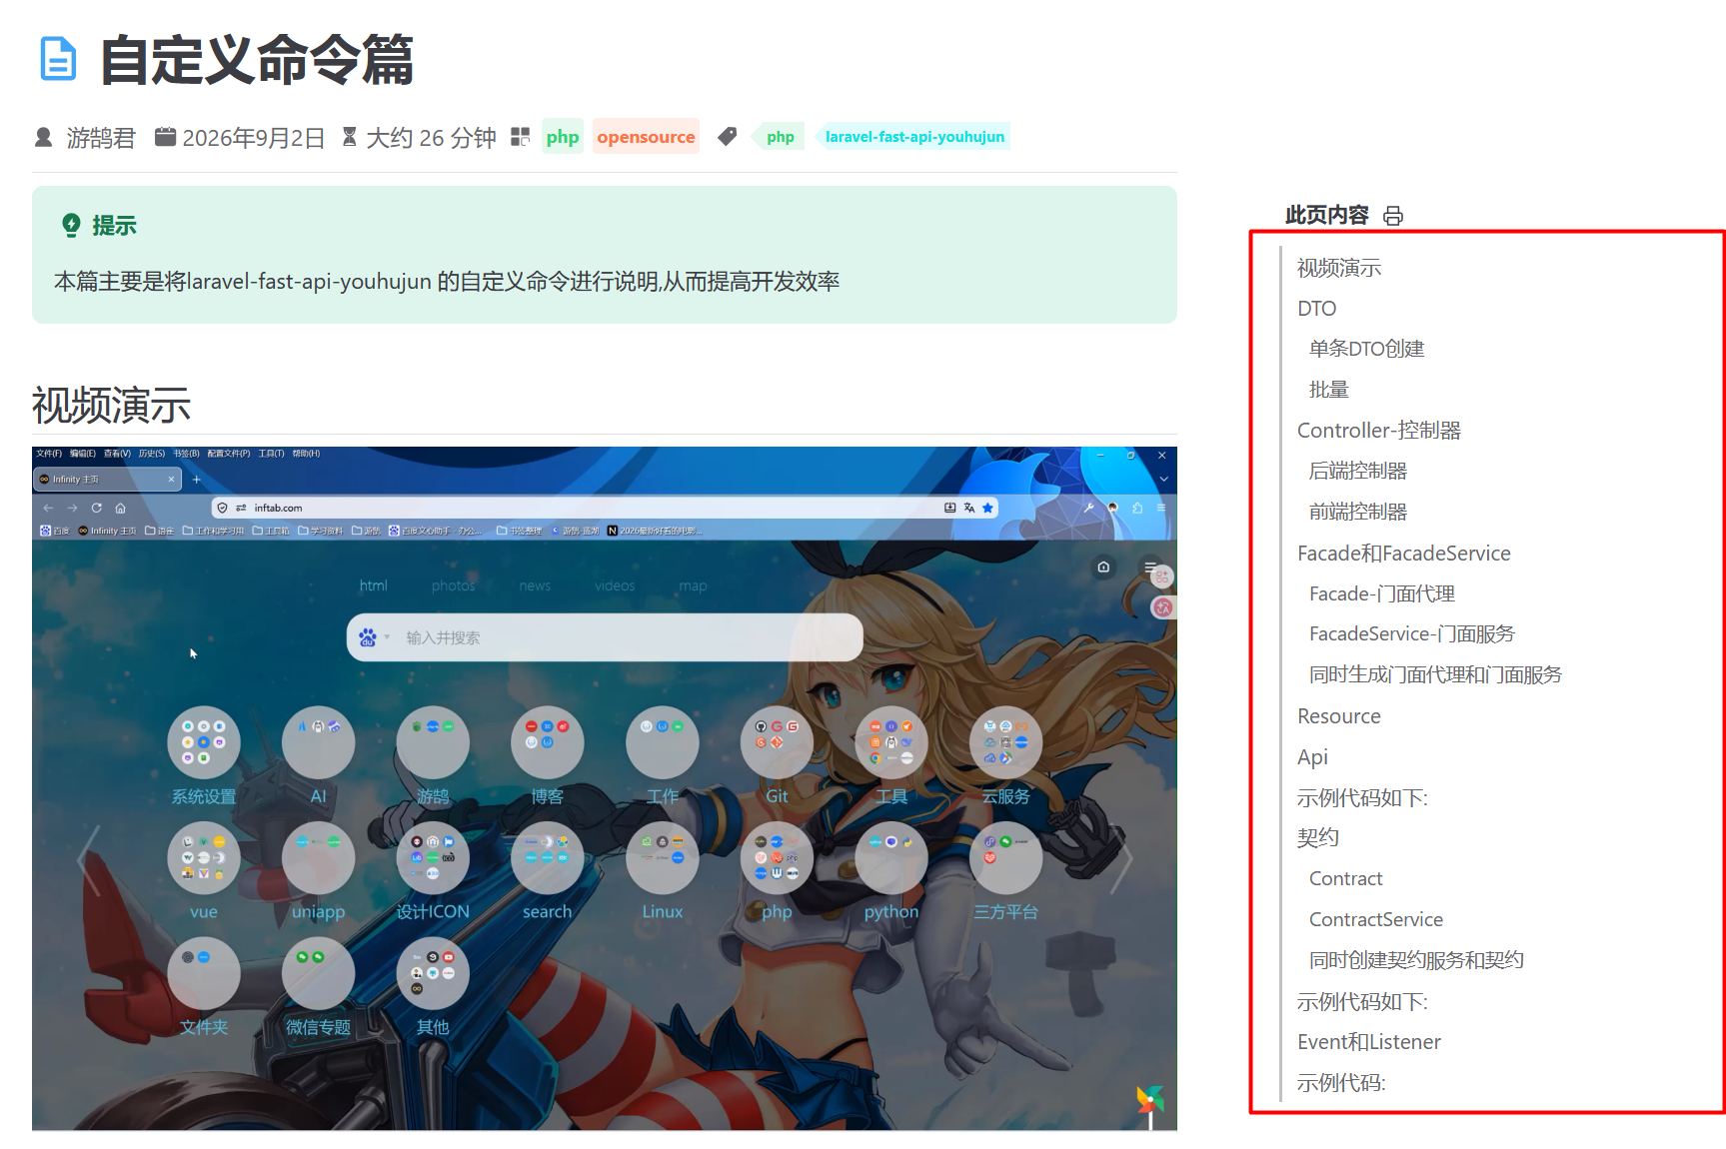Viewport: 1726px width, 1149px height.
Task: Select 前端控制器 in the outline
Action: 1358,512
